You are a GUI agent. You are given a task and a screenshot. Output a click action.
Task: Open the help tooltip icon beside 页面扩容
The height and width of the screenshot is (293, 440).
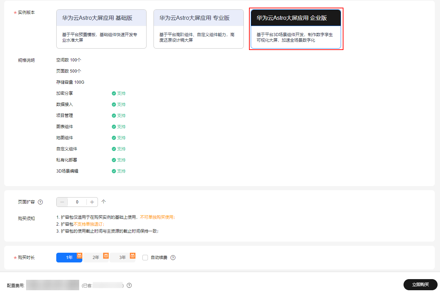click(x=40, y=202)
